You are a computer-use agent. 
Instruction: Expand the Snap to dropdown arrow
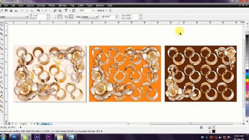click(107, 10)
